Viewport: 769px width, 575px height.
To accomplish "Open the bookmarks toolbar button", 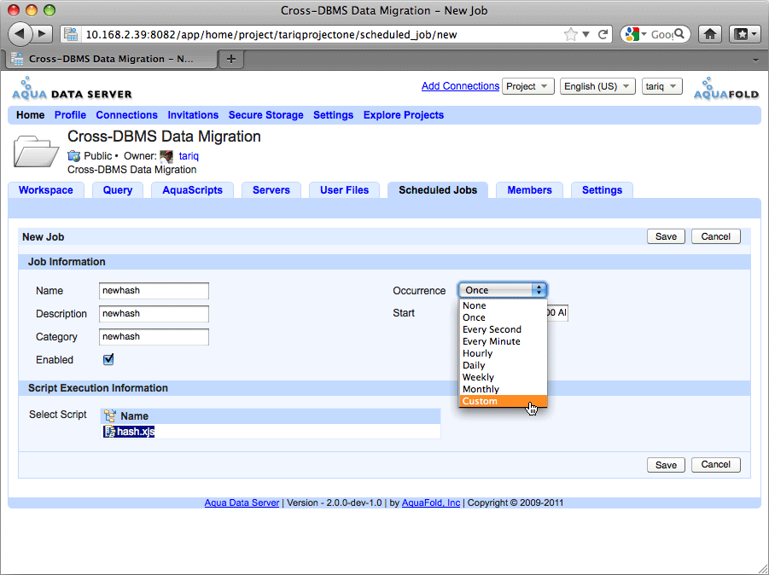I will [745, 34].
